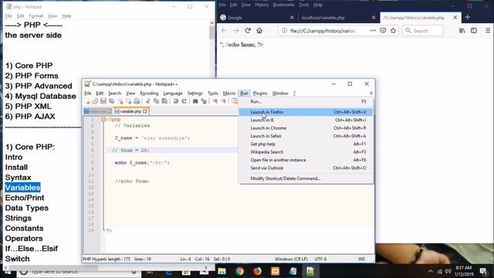Bookmark this page with the star icon
494x278 pixels.
(x=393, y=31)
